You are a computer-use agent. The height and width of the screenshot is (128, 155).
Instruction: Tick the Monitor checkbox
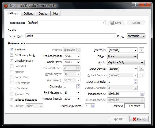pyautogui.click(x=12, y=72)
